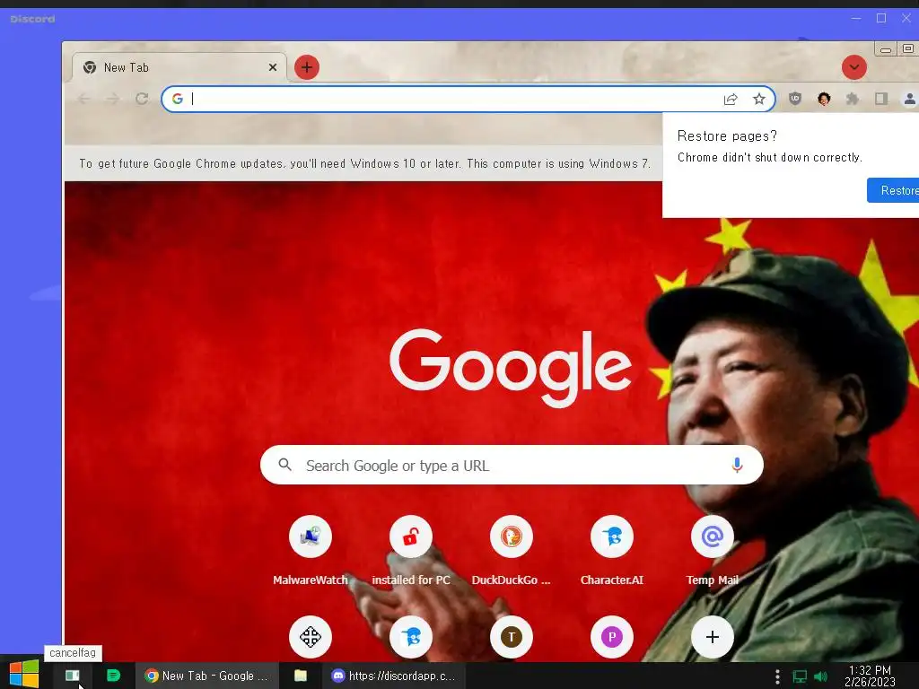Screen dimensions: 919x689
Task: Add shortcut with plus tile
Action: point(713,637)
